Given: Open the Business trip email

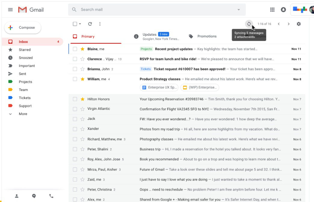Looking at the screenshot, I should tap(187, 149).
